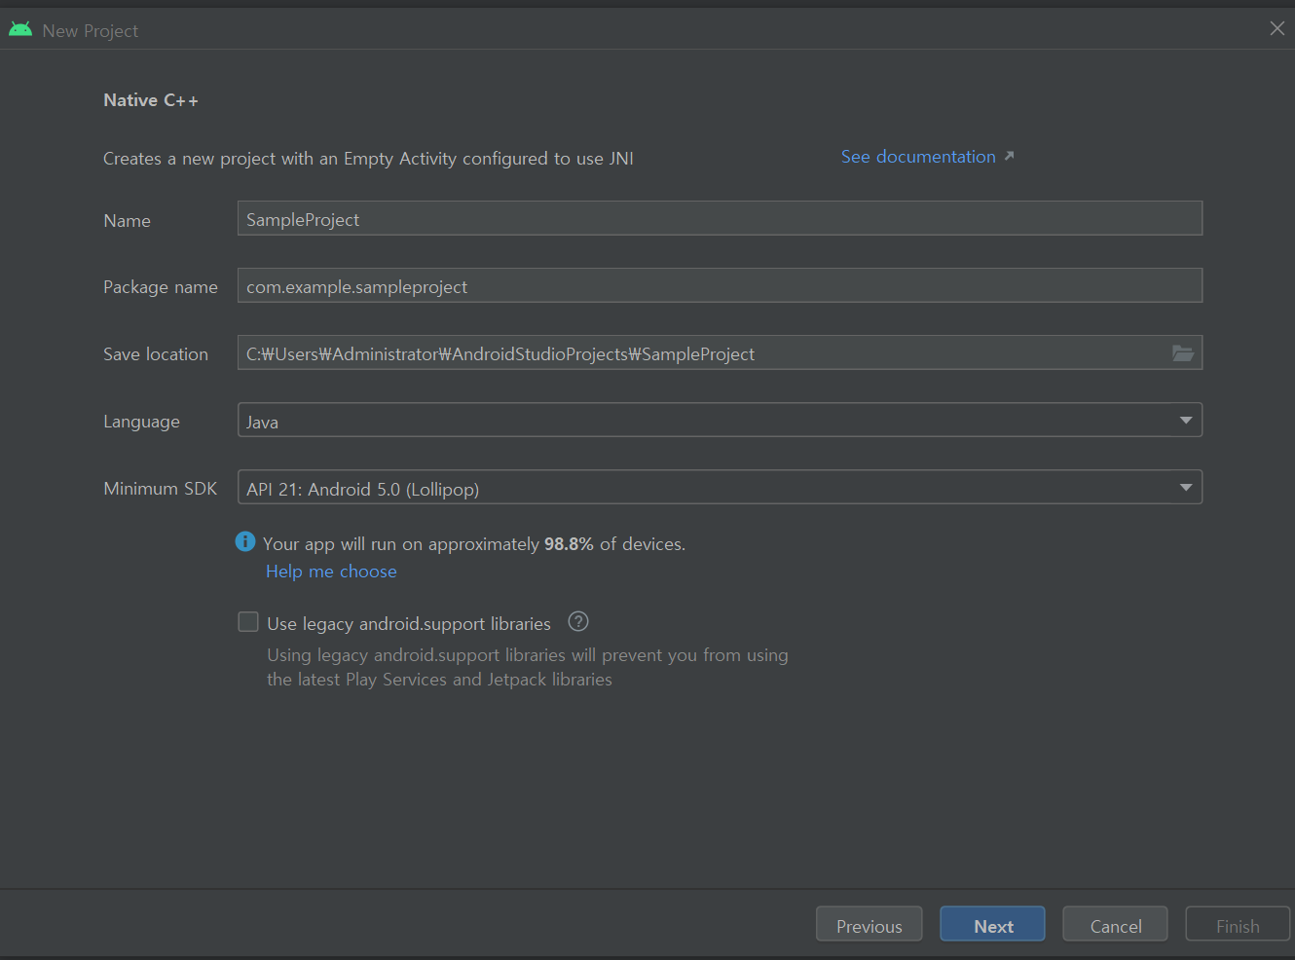Click the external link arrow by See documentation
The image size is (1295, 960).
coord(1010,156)
